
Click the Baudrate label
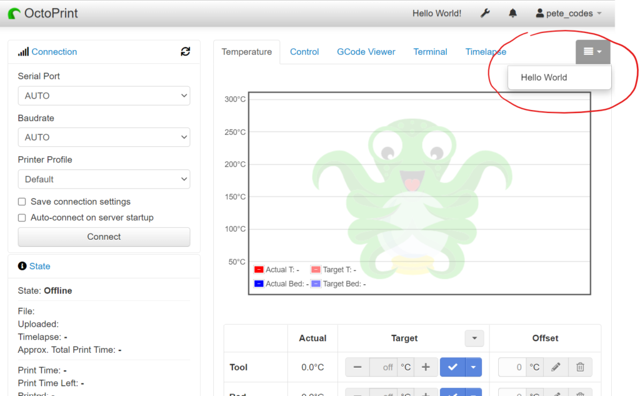point(36,118)
